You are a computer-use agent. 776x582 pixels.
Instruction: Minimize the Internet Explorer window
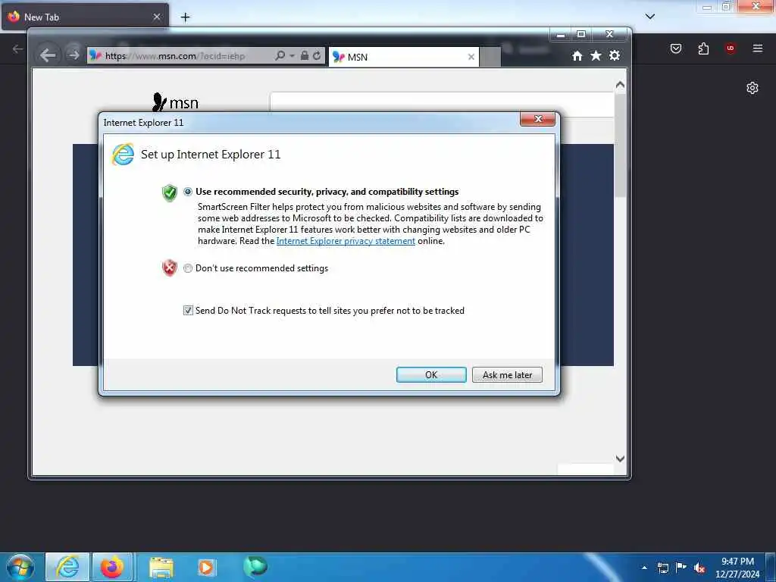point(561,34)
